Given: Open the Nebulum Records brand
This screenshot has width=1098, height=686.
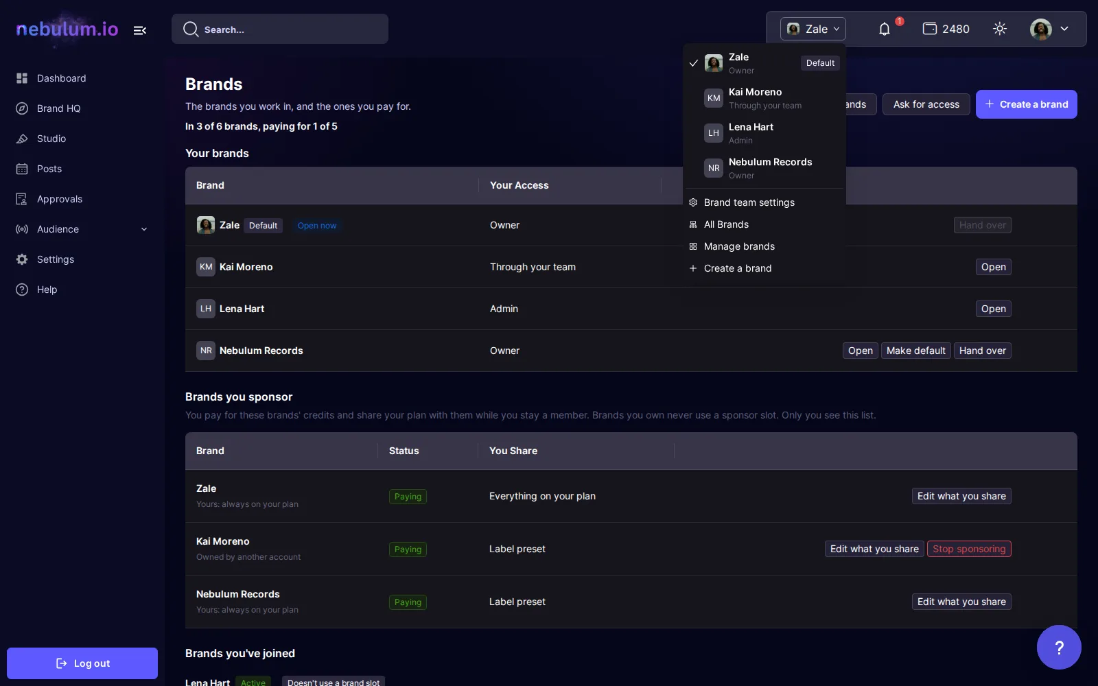Looking at the screenshot, I should 861,351.
